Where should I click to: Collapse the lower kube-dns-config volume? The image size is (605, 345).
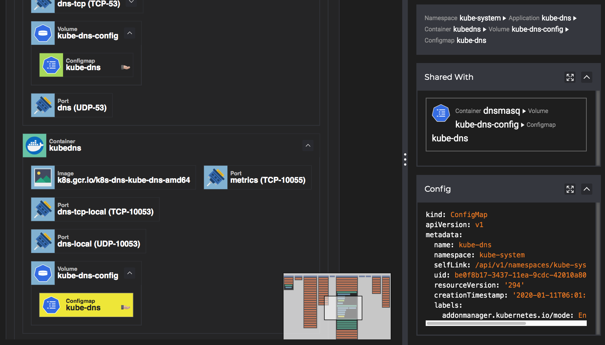click(130, 273)
